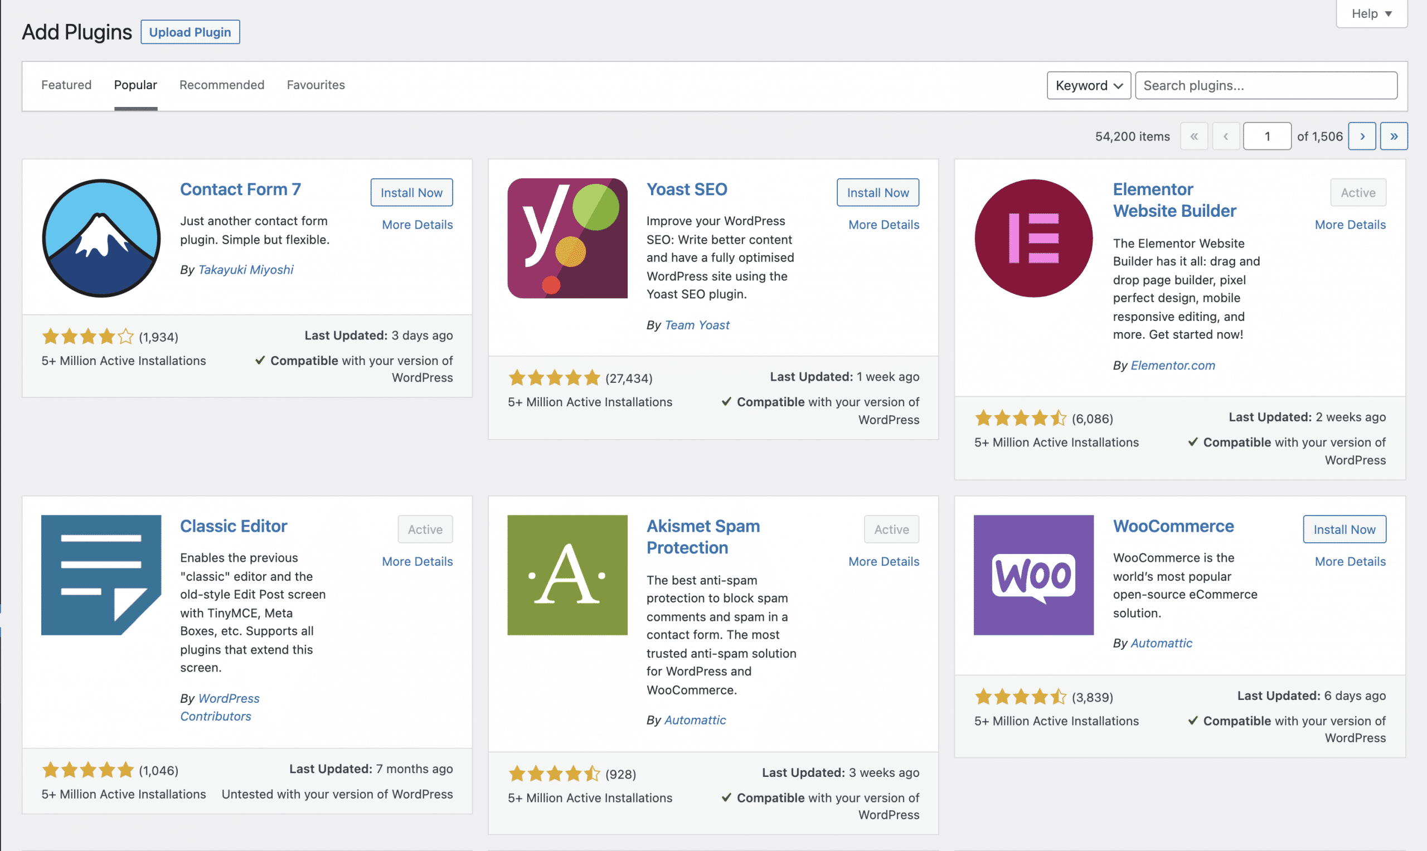Open the Recommended tab

coord(222,85)
